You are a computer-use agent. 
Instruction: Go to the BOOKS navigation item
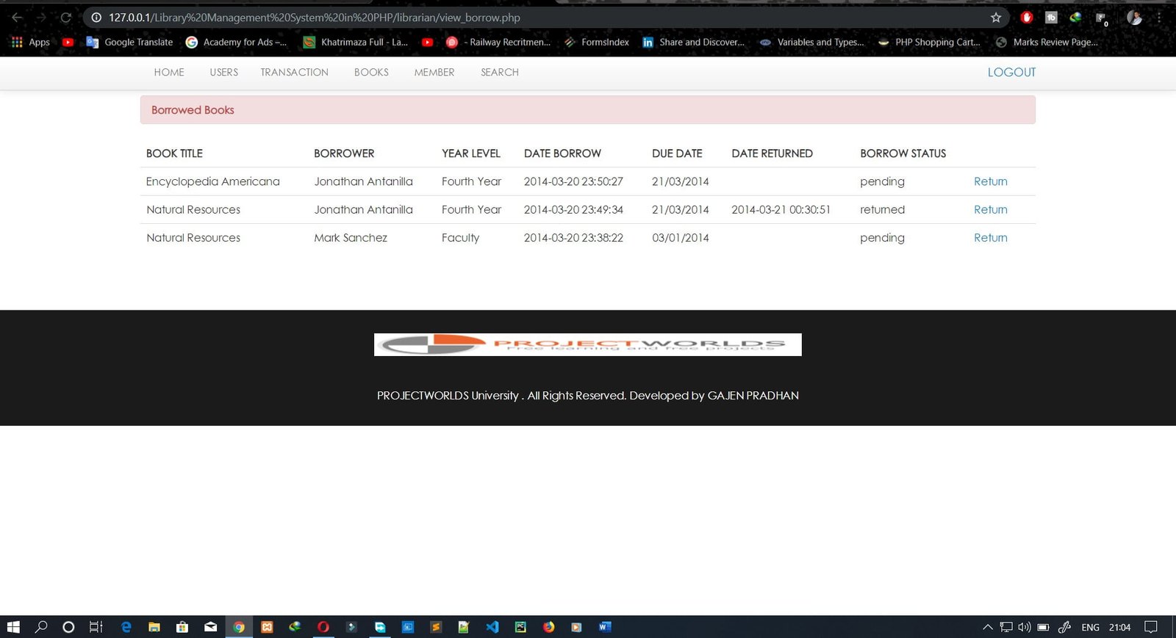point(371,73)
